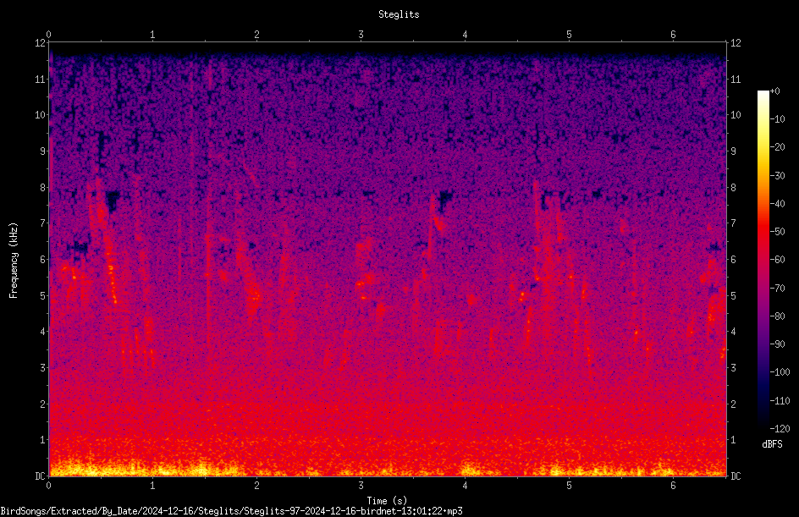This screenshot has width=799, height=517.
Task: Click the dBFS color scale bar
Action: 763,260
